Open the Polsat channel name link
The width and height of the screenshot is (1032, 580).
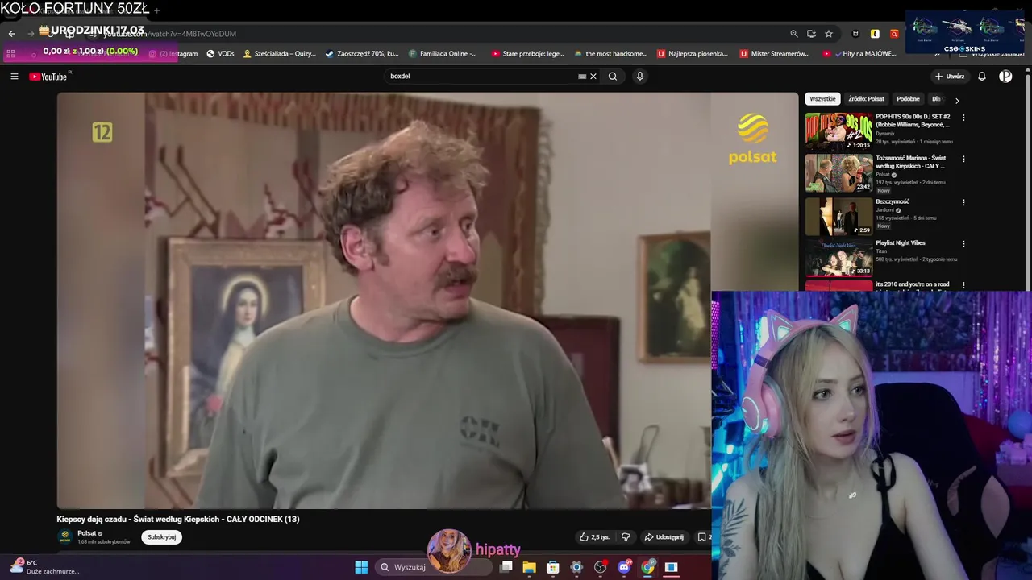[x=87, y=533]
